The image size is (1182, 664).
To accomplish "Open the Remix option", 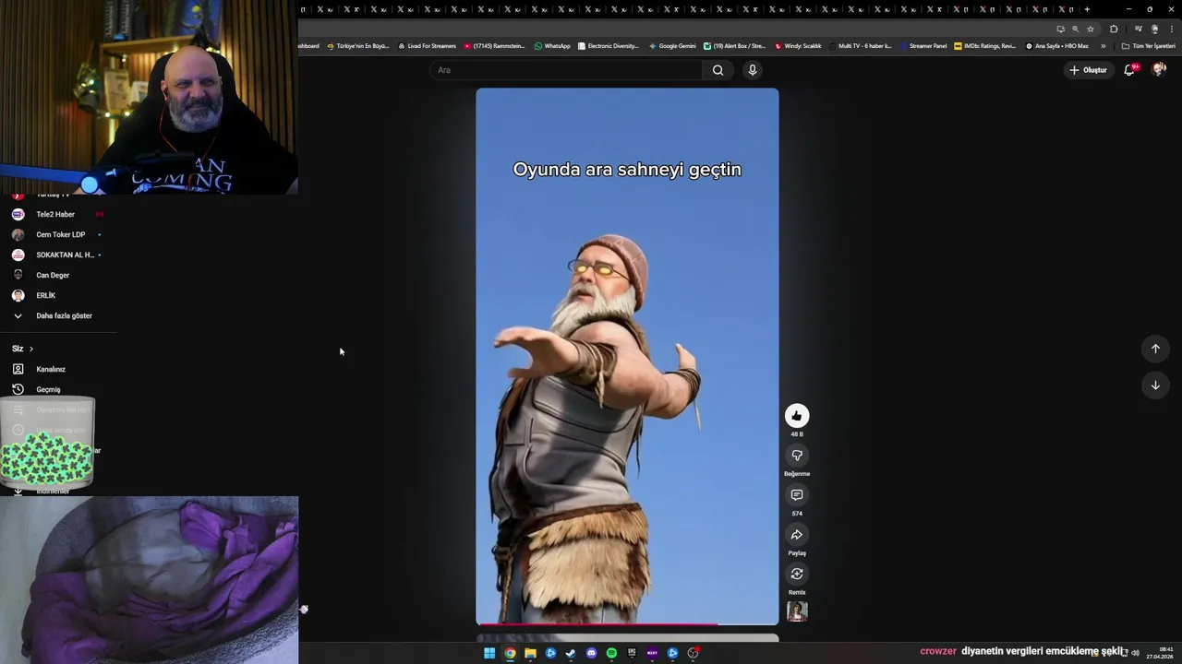I will coord(797,575).
